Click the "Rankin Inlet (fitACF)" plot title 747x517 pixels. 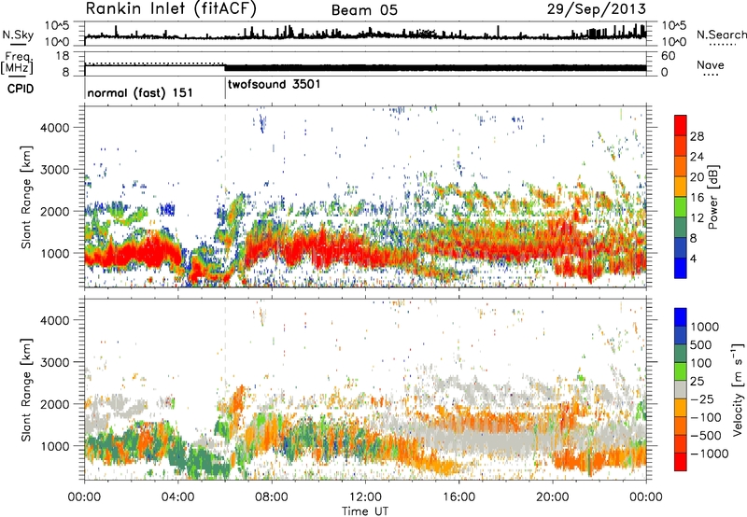[x=171, y=8]
